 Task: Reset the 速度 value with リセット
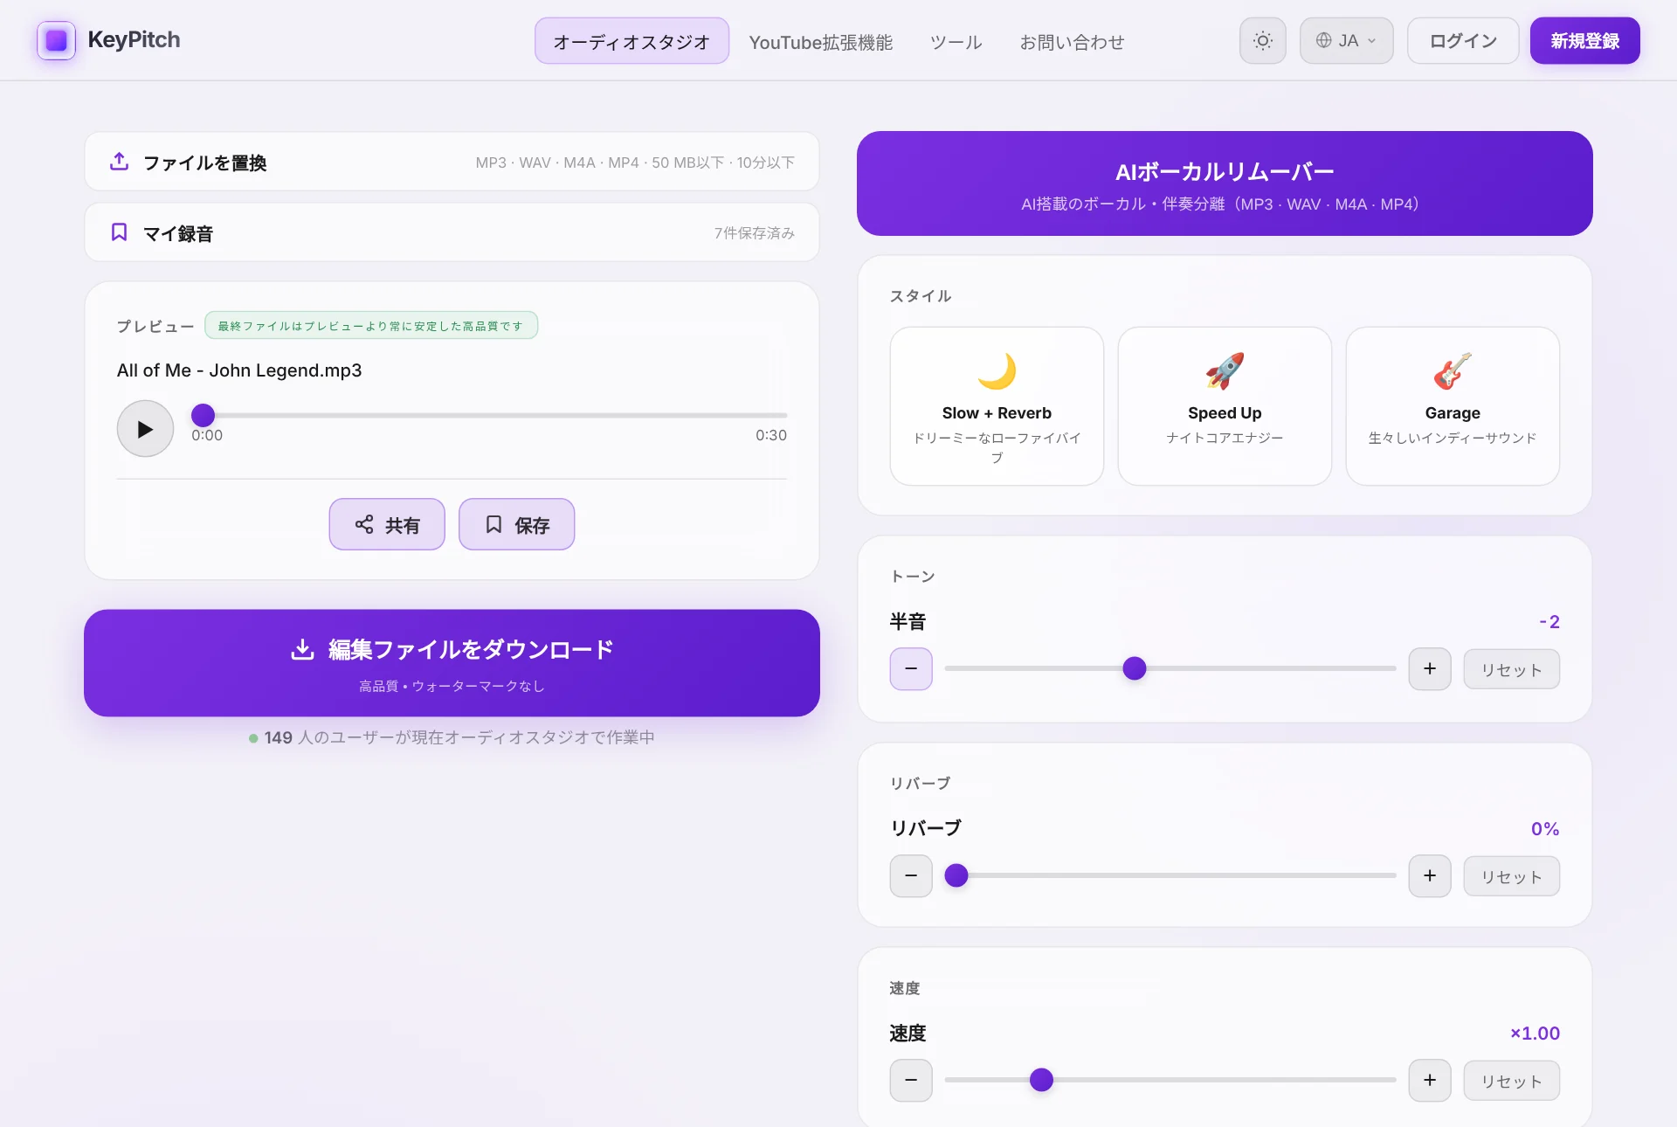pos(1511,1081)
